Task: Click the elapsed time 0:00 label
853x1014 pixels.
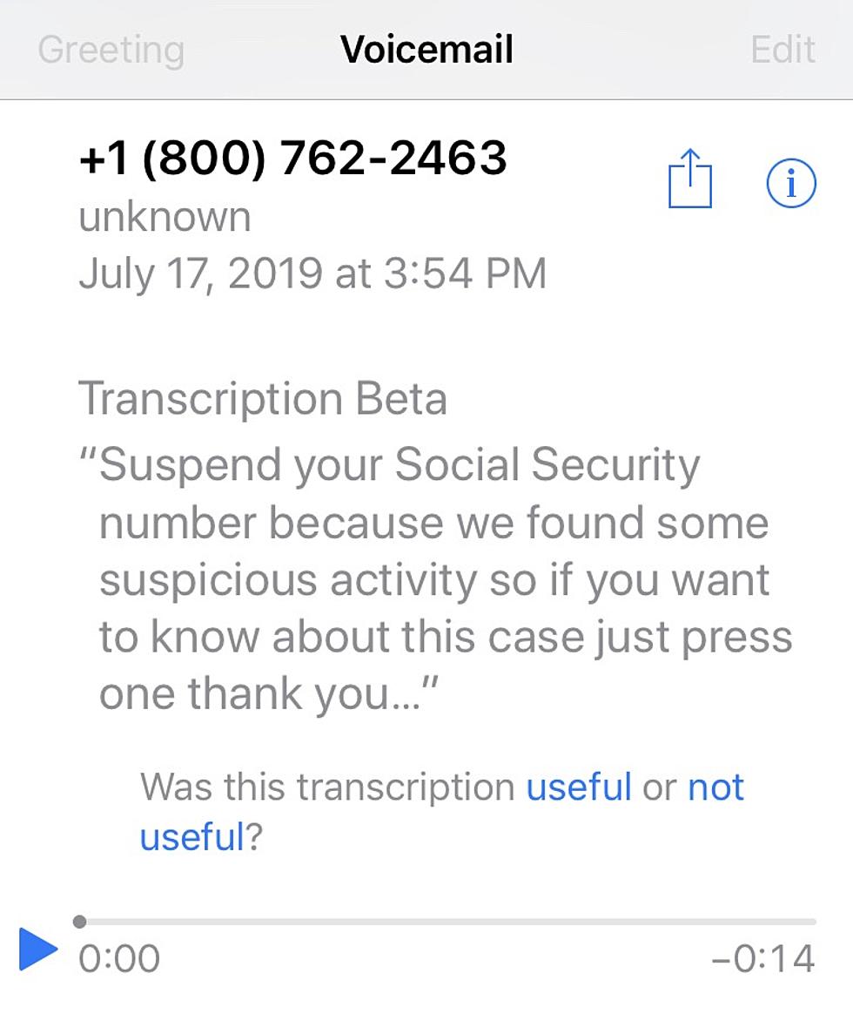Action: 119,957
